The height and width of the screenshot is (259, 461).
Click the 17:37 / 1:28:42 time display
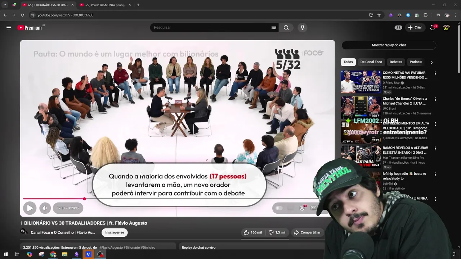pyautogui.click(x=68, y=208)
